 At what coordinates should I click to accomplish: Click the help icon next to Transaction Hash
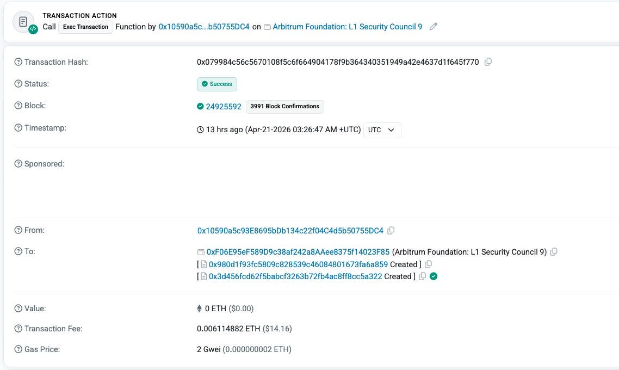pyautogui.click(x=18, y=61)
